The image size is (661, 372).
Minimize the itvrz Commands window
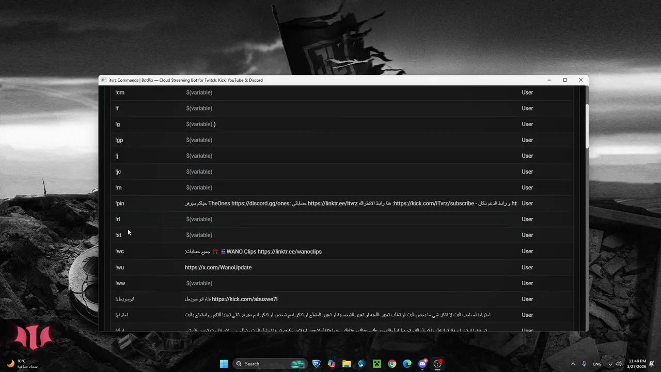pos(549,80)
